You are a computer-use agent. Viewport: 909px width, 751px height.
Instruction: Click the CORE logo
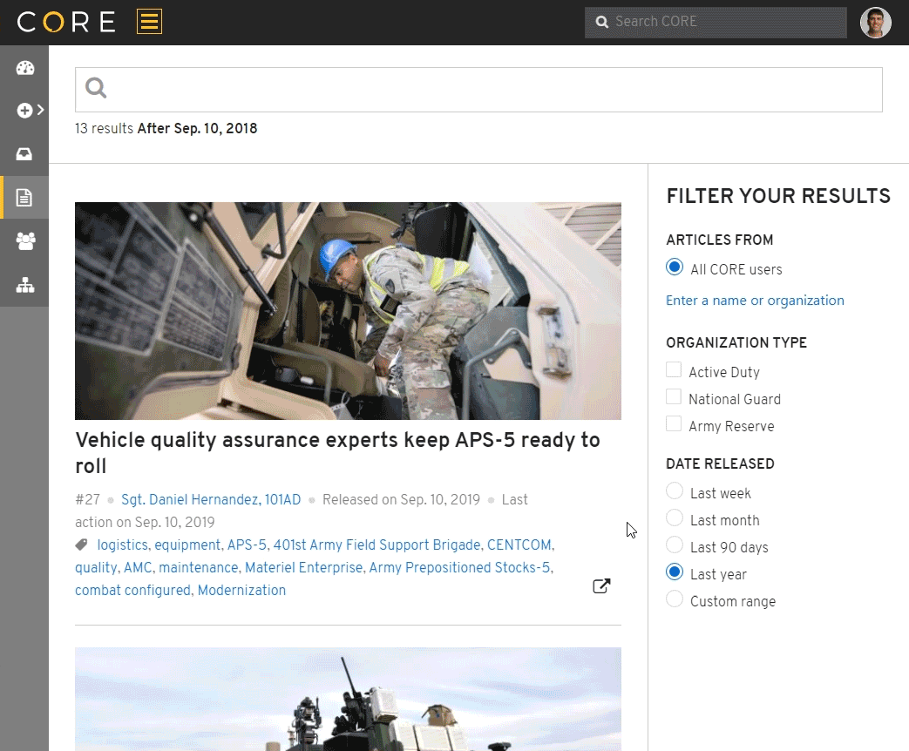(65, 22)
